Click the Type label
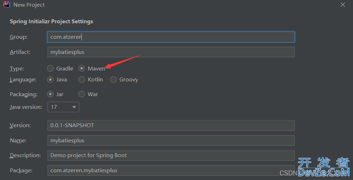This screenshot has width=353, height=180. tap(17, 69)
